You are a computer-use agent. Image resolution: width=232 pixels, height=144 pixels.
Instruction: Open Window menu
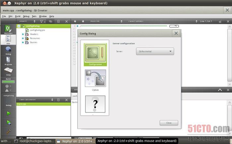[x=43, y=16]
